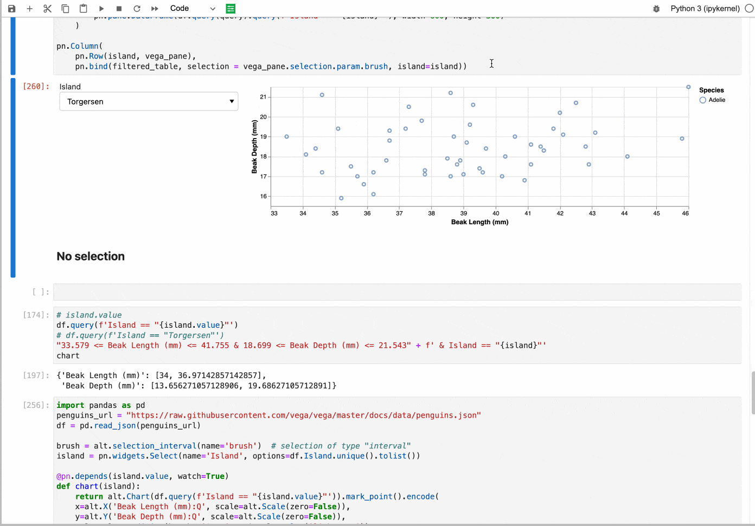
Task: Toggle the debugger bug icon
Action: pyautogui.click(x=656, y=9)
